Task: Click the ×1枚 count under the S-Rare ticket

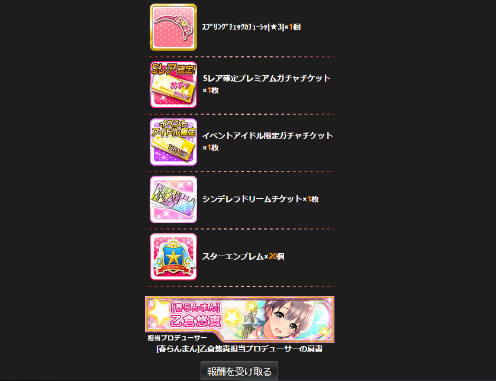Action: coord(211,91)
